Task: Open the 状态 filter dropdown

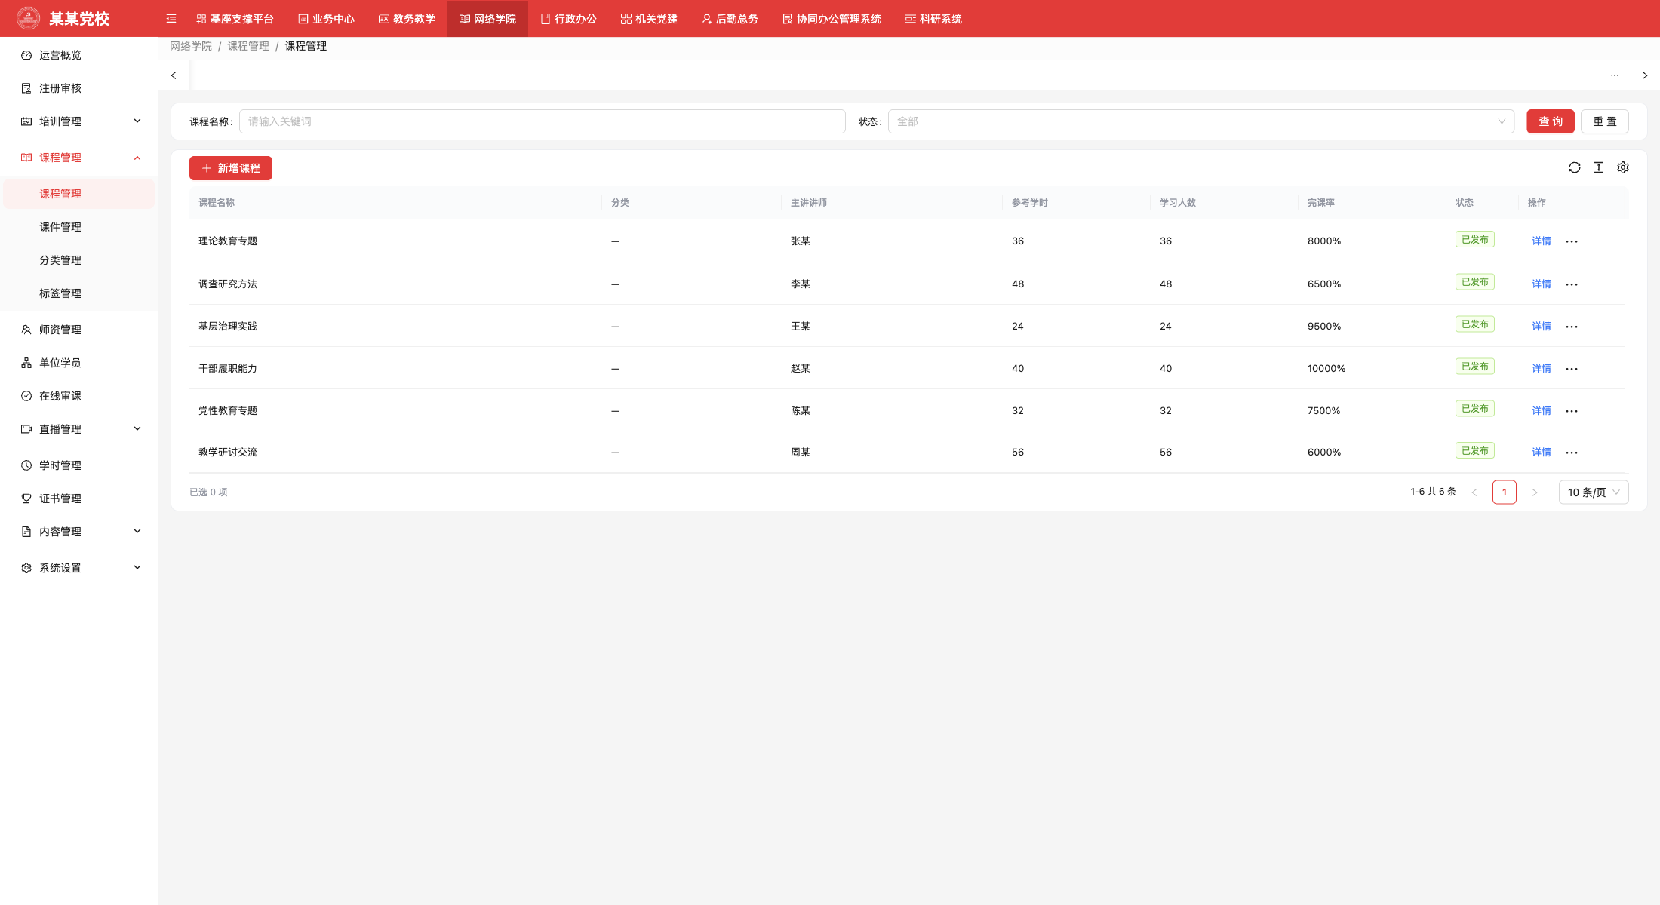Action: click(x=1201, y=121)
